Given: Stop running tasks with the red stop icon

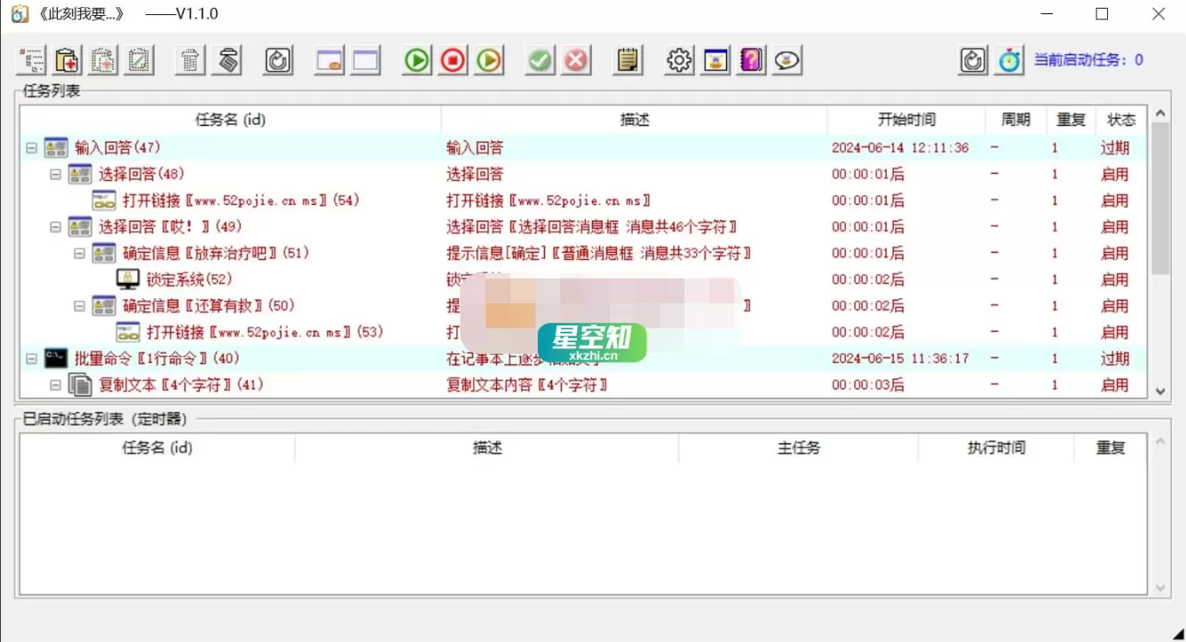Looking at the screenshot, I should click(453, 59).
